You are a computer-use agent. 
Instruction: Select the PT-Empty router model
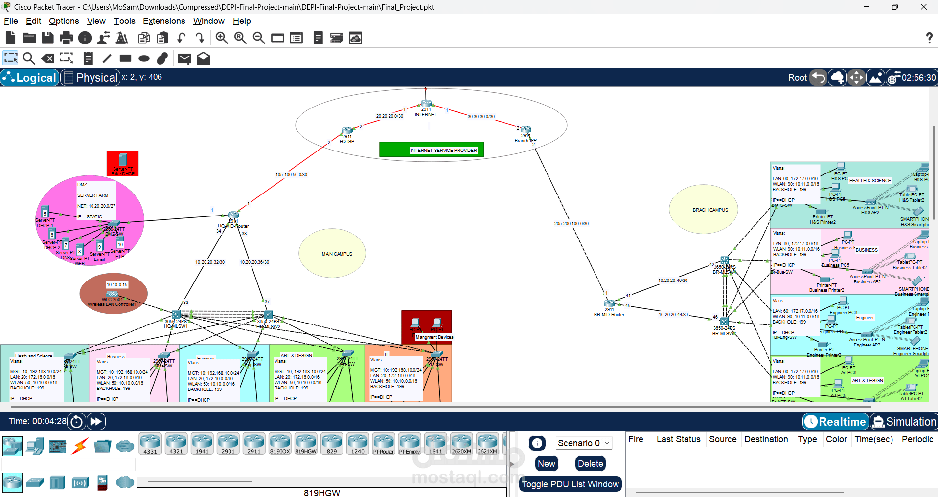(x=410, y=443)
